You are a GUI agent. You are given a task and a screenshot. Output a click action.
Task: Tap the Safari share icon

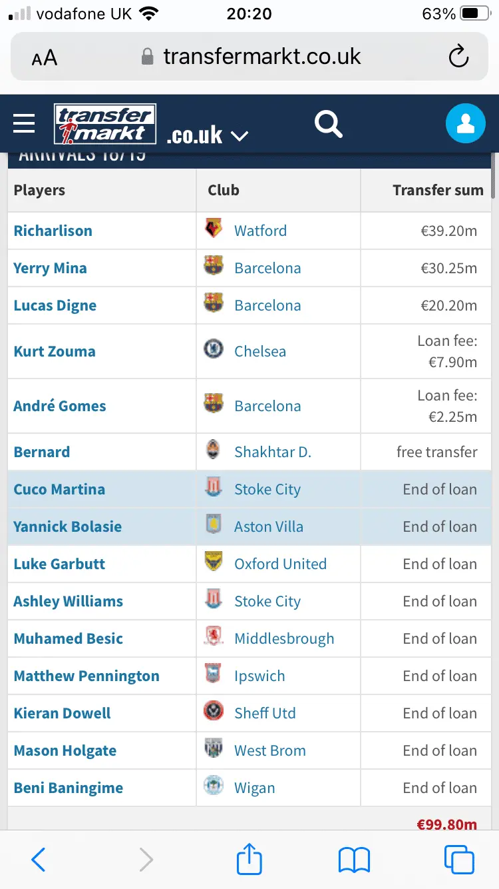[x=249, y=859]
